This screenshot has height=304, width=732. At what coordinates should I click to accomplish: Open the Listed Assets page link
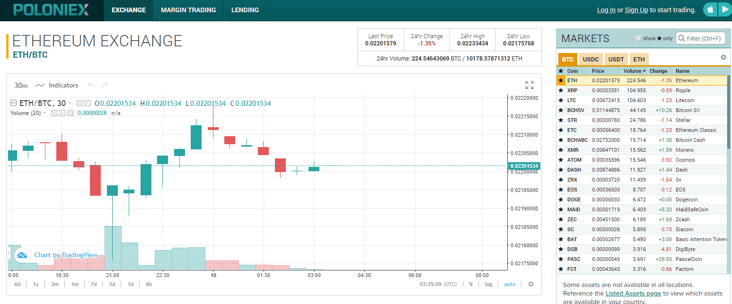tap(633, 294)
